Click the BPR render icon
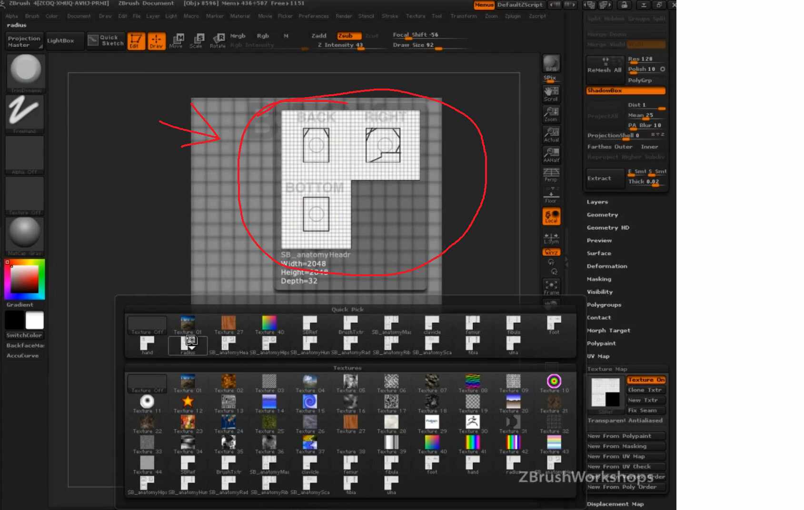 [x=551, y=64]
